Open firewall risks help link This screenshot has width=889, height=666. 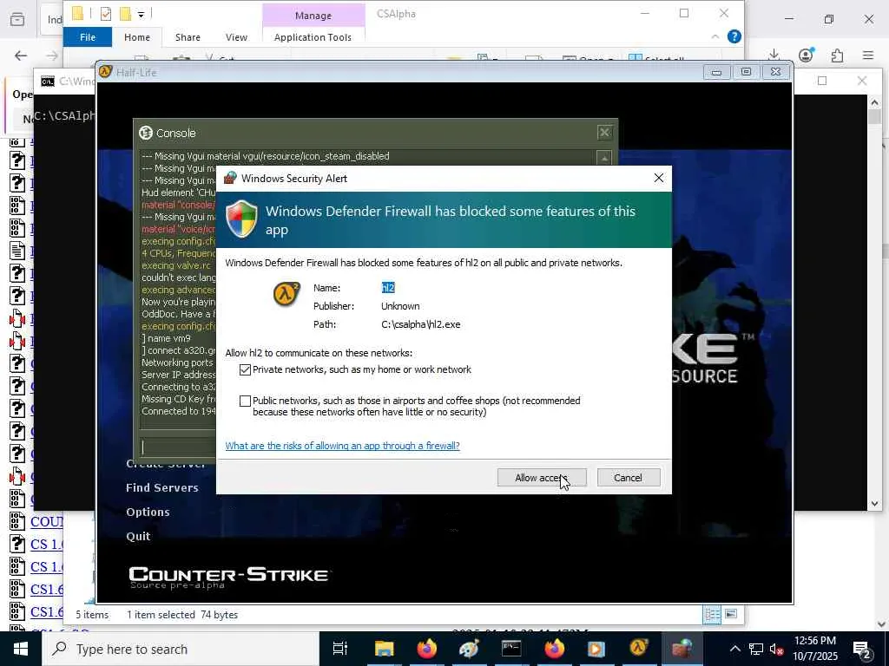point(342,446)
